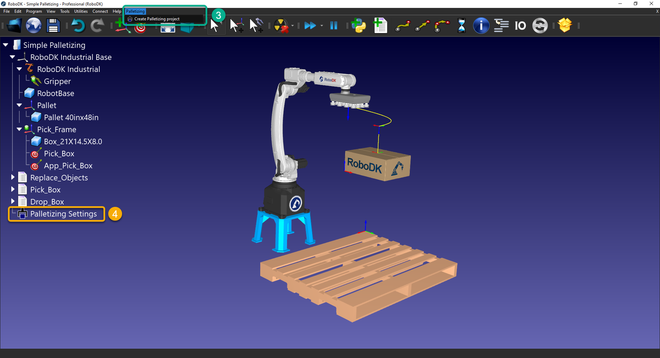Viewport: 660px width, 358px height.
Task: Add a new Python program
Action: [359, 25]
